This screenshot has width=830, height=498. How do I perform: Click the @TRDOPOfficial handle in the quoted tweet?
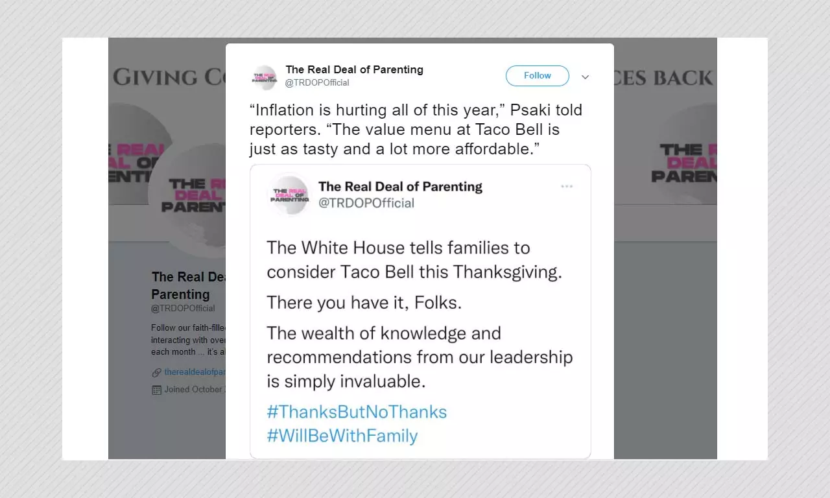coord(366,203)
